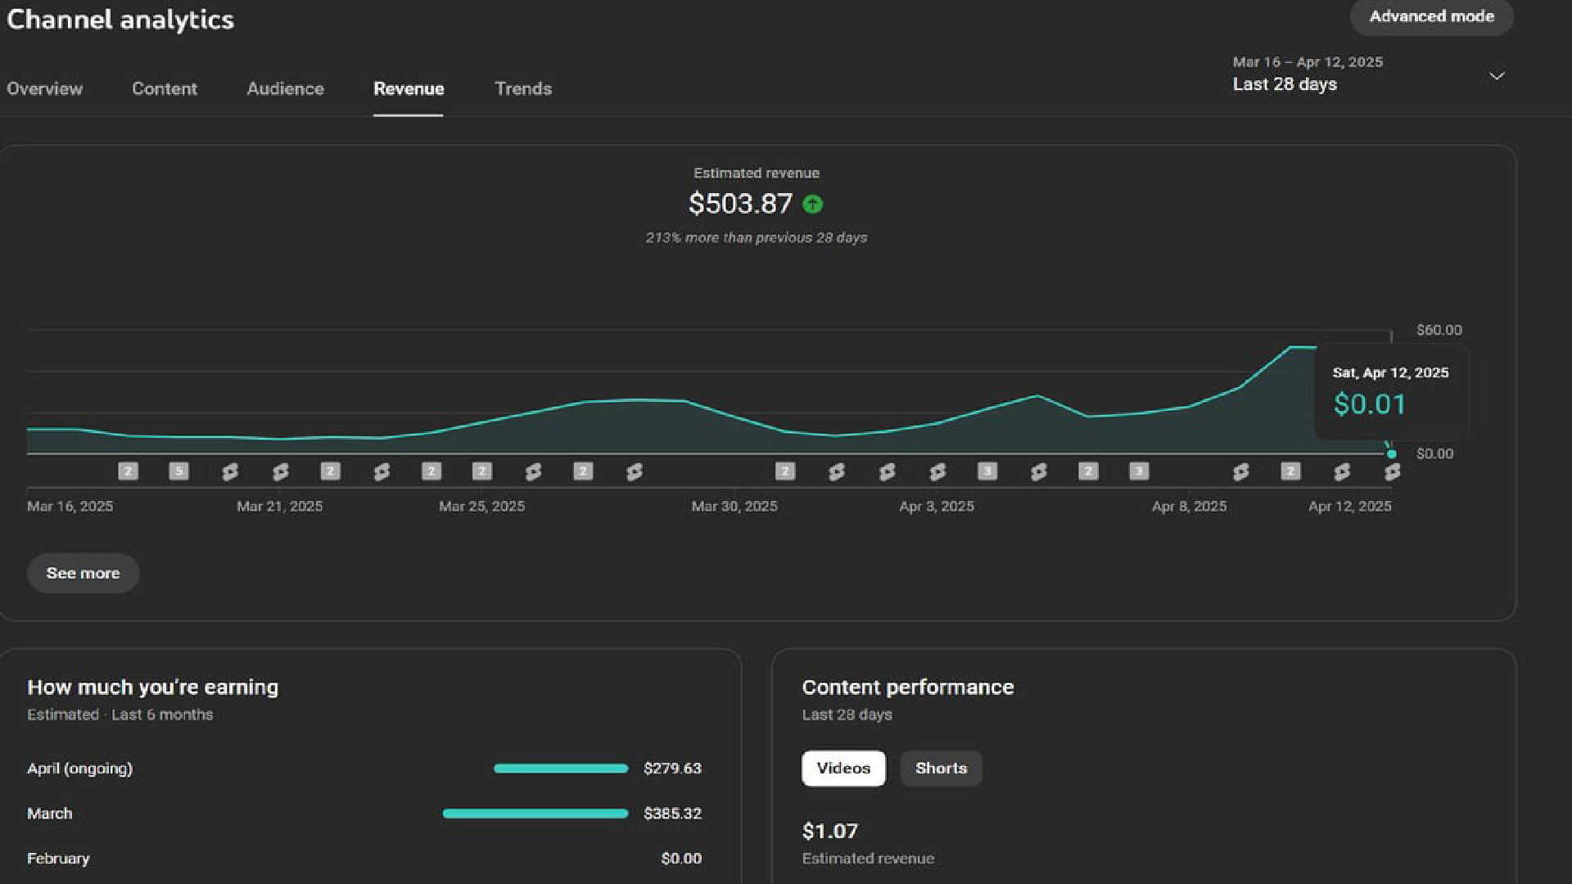The width and height of the screenshot is (1572, 884).
Task: Click the first marker labeled 2 after Mar 16, 2025
Action: [128, 471]
